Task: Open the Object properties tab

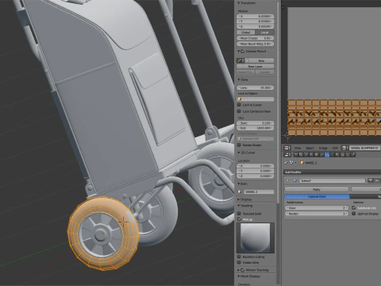Action: coord(317,154)
